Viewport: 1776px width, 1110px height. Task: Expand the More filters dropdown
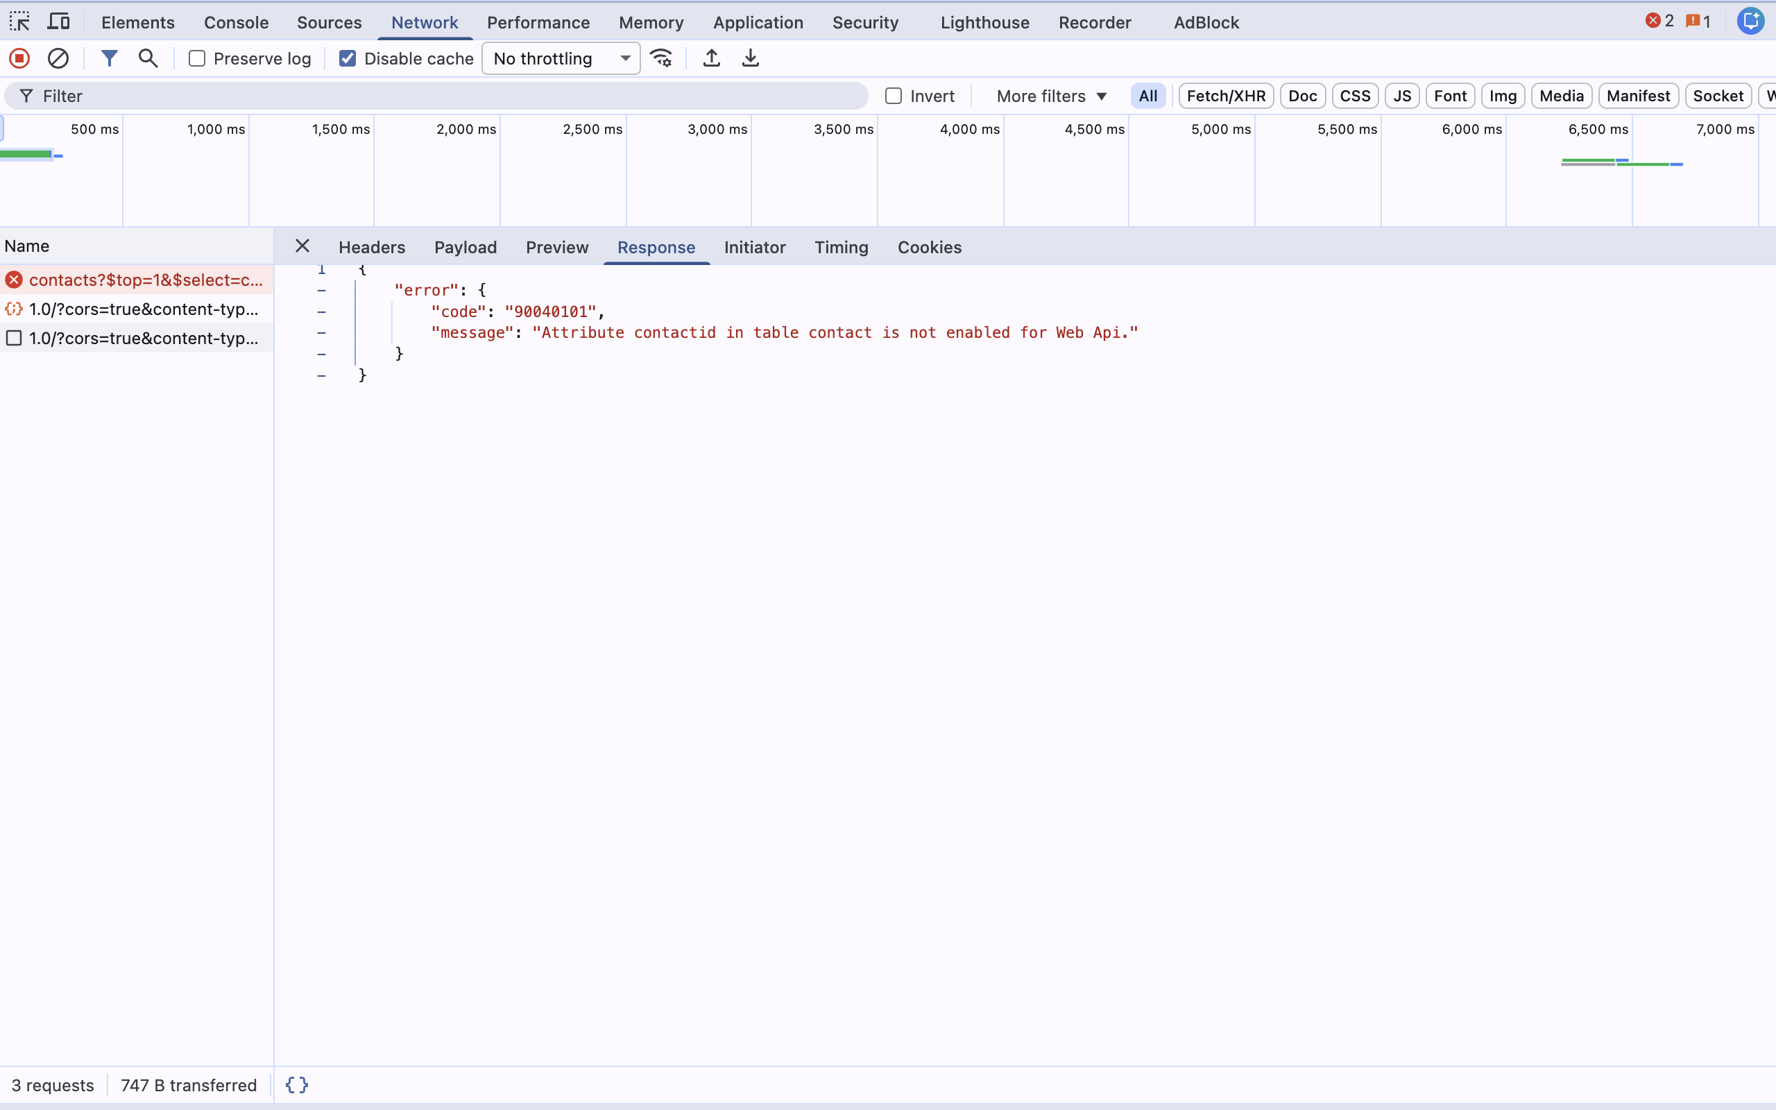(1052, 96)
